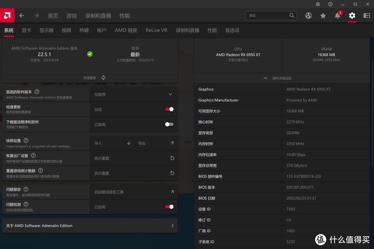Click 执行重置 to restore factory settings

tap(102, 158)
